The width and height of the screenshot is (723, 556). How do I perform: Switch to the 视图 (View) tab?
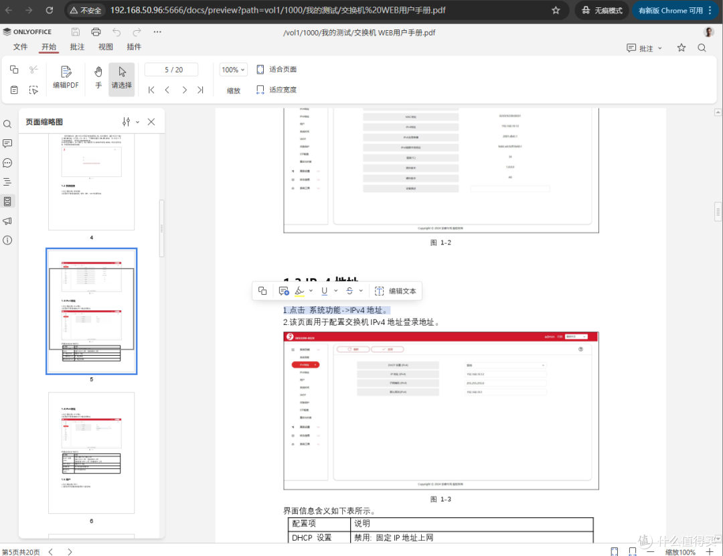[106, 47]
